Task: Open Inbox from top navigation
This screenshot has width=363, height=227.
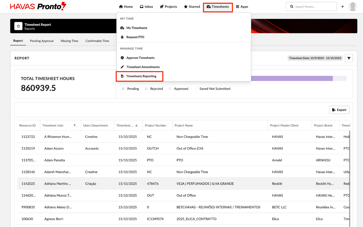Action: tap(146, 7)
